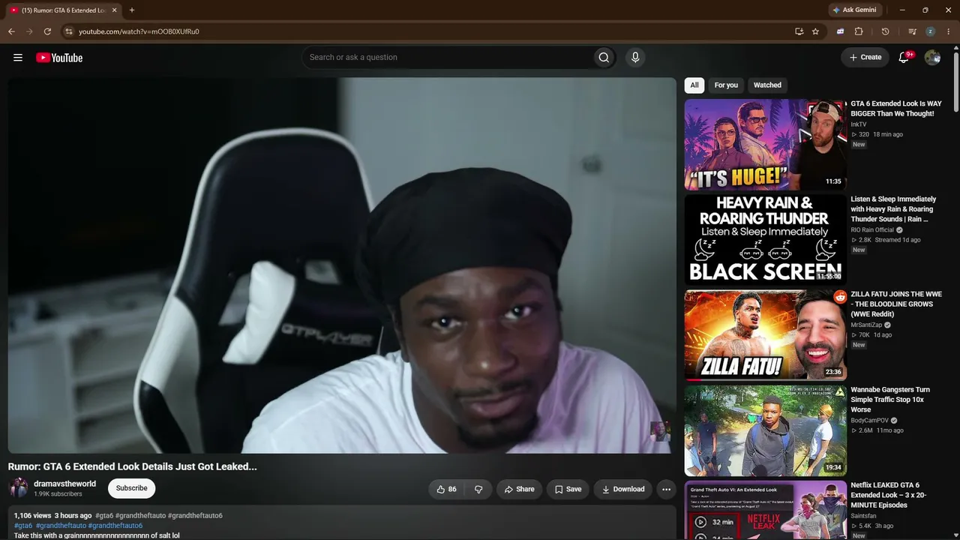The height and width of the screenshot is (540, 960).
Task: Open the YouTube account avatar menu
Action: click(x=932, y=58)
